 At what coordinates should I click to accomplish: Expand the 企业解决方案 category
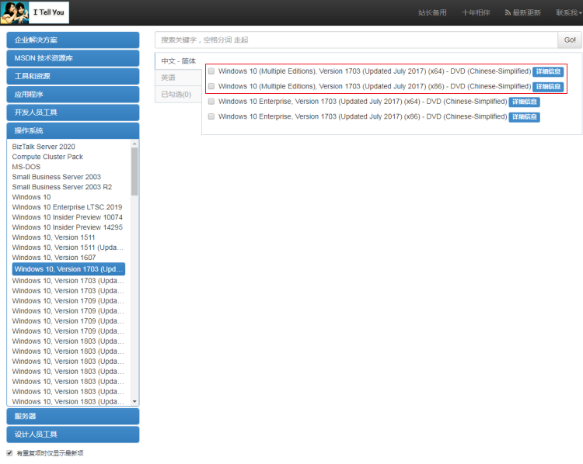[73, 40]
